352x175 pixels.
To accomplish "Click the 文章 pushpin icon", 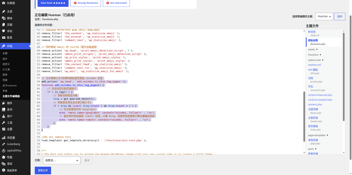I will tap(3, 12).
